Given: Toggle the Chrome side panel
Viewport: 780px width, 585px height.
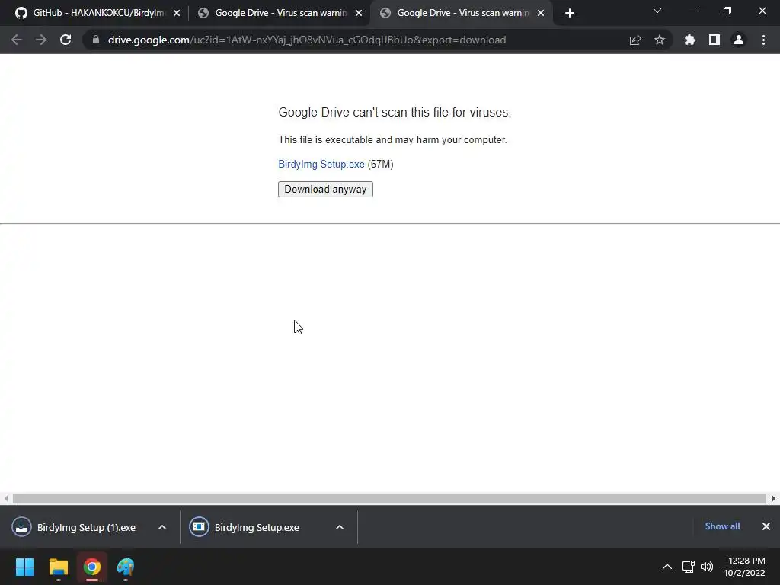Looking at the screenshot, I should [x=714, y=40].
